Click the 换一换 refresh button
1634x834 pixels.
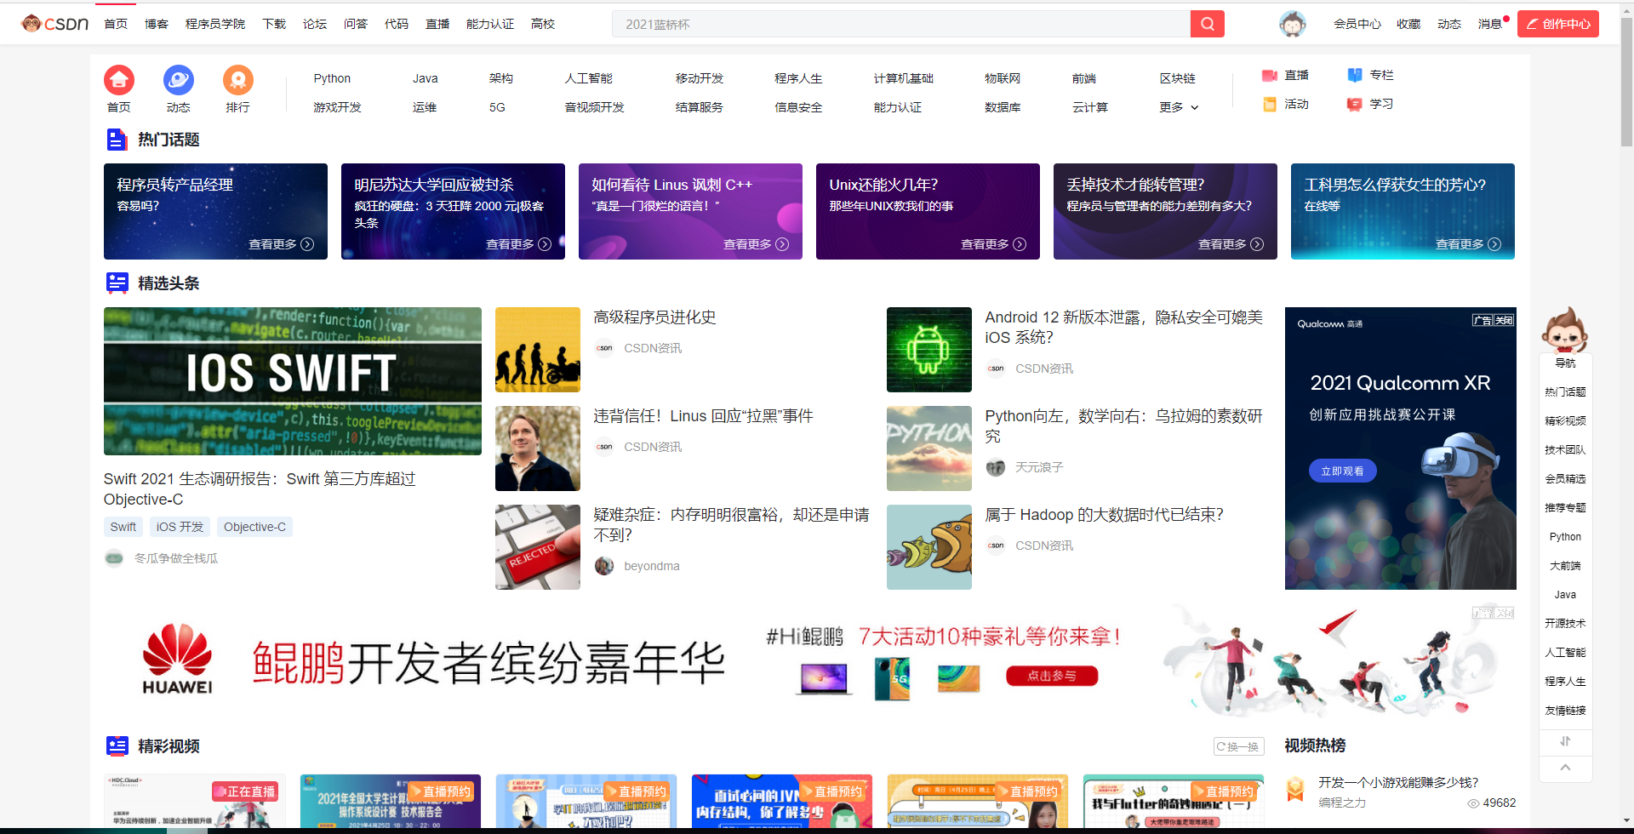tap(1238, 746)
